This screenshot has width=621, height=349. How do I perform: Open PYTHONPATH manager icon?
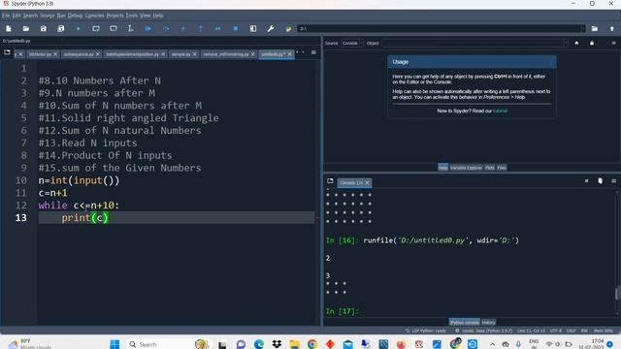point(288,28)
